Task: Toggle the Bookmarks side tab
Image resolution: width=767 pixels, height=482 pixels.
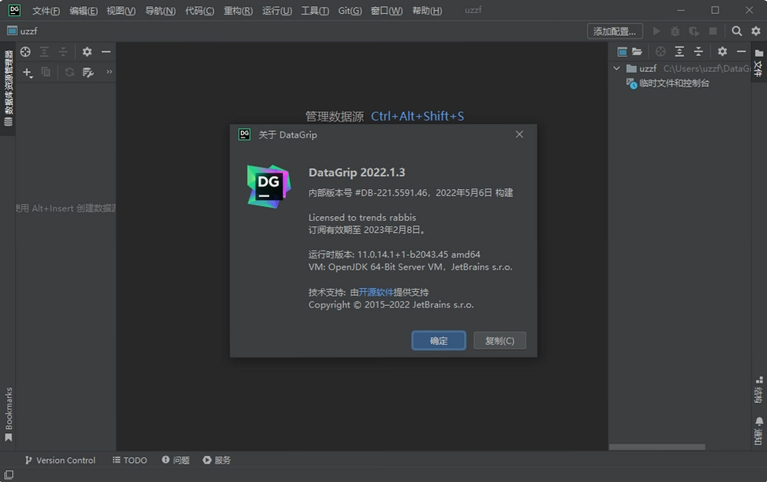Action: [8, 415]
